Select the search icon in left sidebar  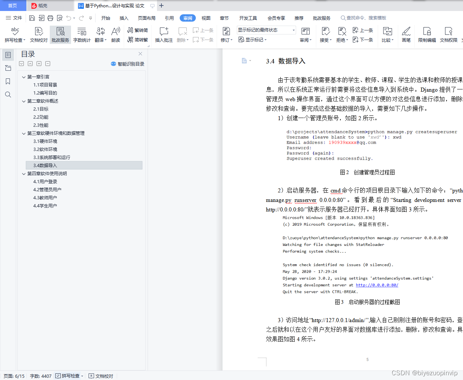(x=8, y=95)
